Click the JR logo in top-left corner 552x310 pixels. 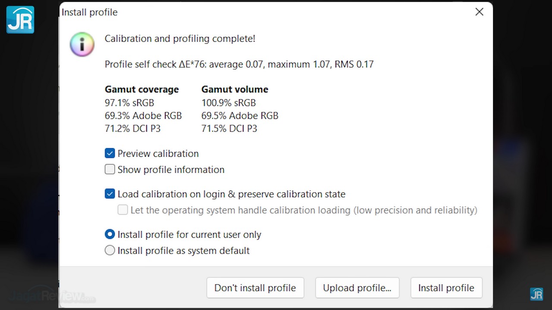20,19
